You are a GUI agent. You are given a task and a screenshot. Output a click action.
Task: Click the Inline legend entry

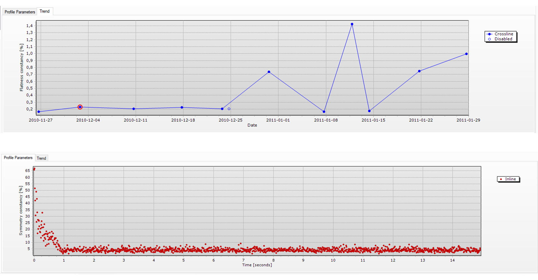click(x=508, y=179)
